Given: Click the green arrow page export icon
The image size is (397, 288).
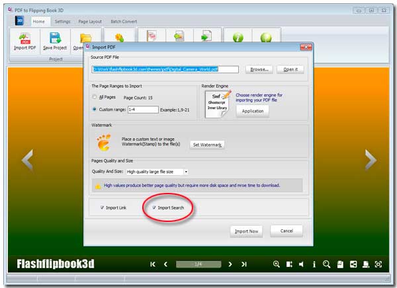Looking at the screenshot, I should [206, 36].
